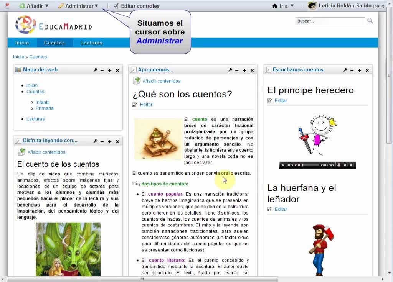This screenshot has height=282, width=393.
Task: Download the audio from the player
Action: pos(339,165)
